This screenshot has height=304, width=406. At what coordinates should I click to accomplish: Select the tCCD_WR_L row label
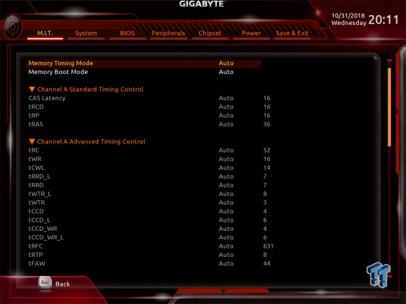[46, 237]
